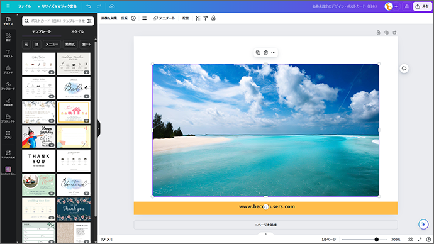Open the analytics chart icon

pos(406,6)
